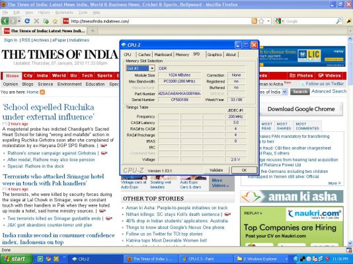Switch to Graphics tab in CPU-Z
Viewport: 353px width, 264px height.
click(x=215, y=55)
